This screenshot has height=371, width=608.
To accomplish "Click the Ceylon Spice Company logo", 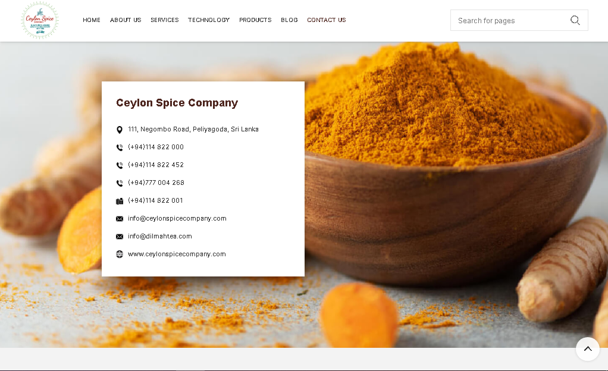I will click(x=40, y=20).
